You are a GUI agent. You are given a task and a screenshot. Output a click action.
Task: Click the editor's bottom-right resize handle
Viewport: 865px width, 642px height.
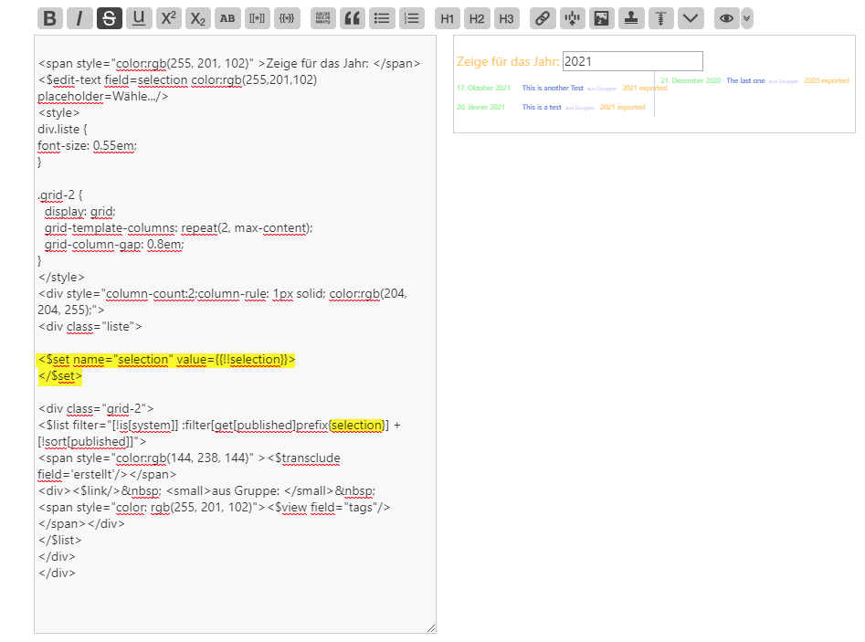(431, 628)
